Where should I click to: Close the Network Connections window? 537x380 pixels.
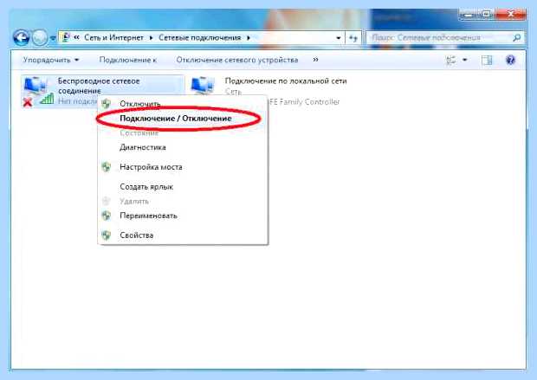point(511,15)
